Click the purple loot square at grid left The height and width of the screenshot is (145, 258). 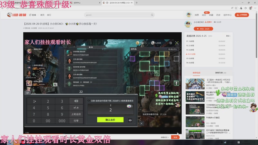[x=133, y=59]
